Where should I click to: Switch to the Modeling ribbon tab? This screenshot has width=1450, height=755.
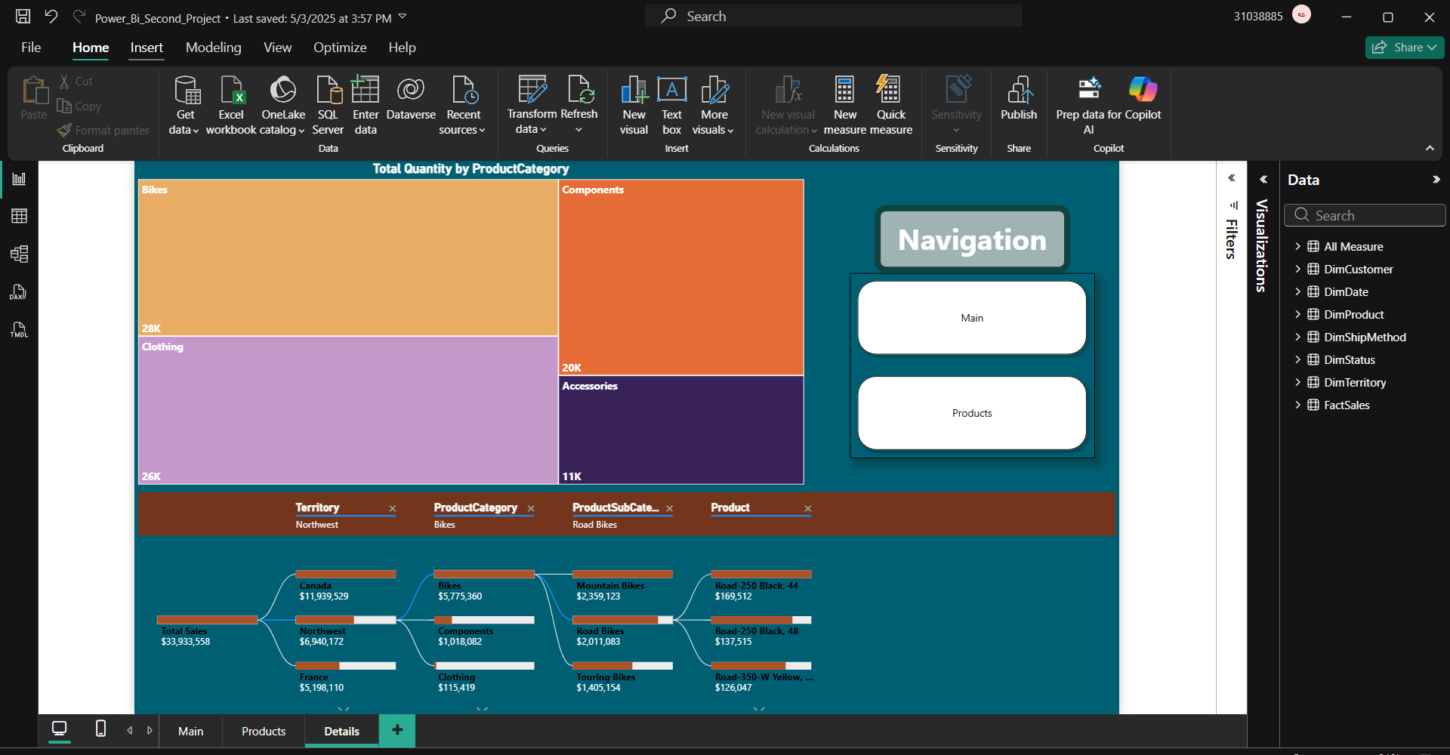pyautogui.click(x=214, y=47)
